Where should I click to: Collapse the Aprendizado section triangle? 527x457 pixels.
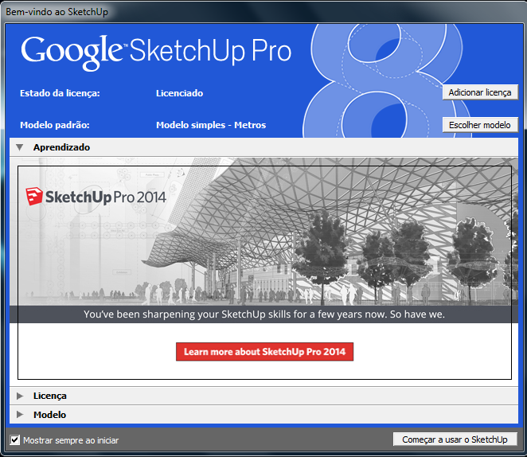point(20,147)
